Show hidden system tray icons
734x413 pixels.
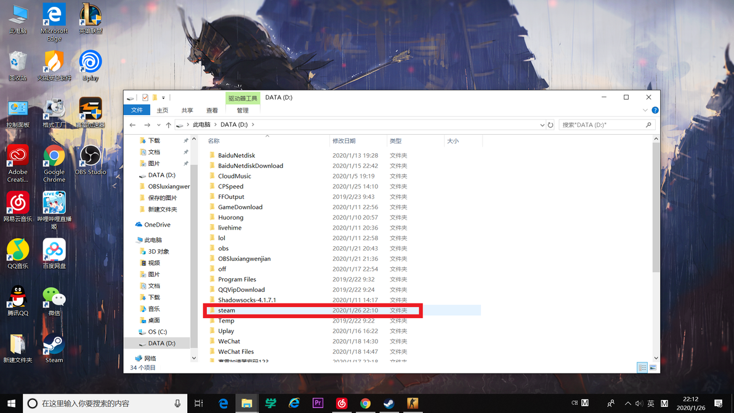627,403
